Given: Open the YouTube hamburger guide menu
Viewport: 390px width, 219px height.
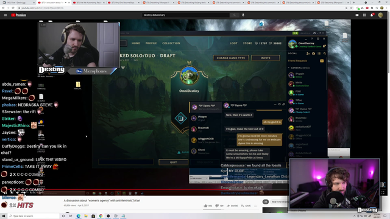Looking at the screenshot, I should (5, 15).
